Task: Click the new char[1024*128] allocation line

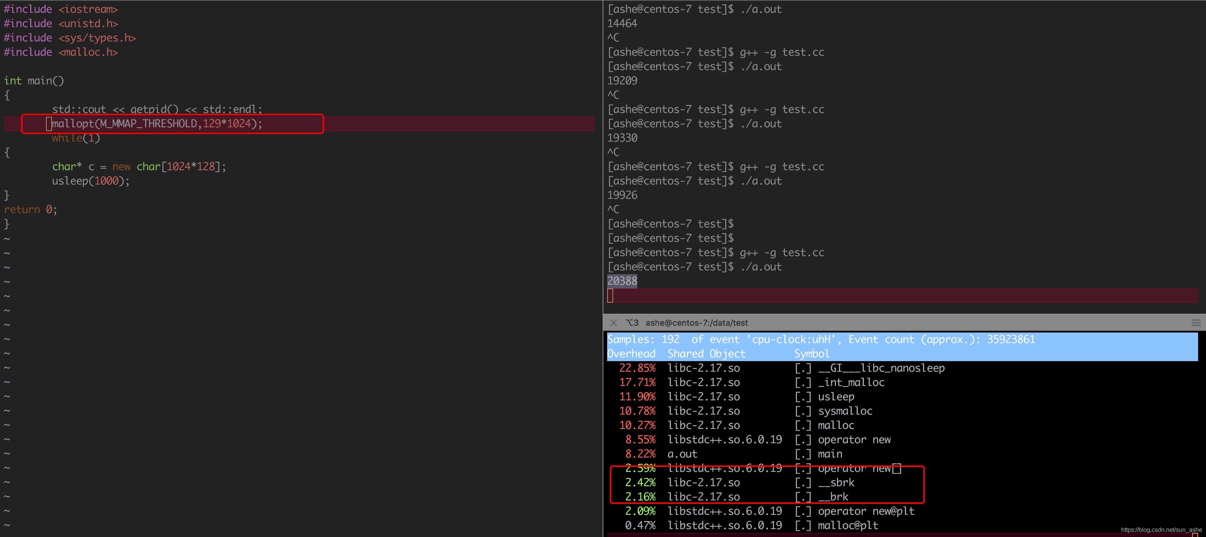Action: (139, 166)
